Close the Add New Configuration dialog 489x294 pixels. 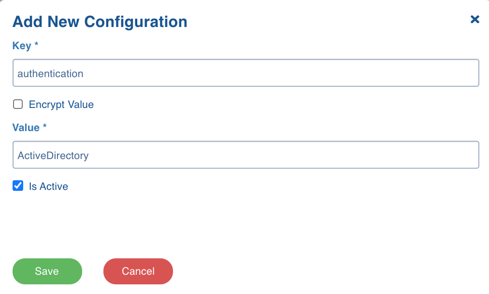[x=475, y=19]
